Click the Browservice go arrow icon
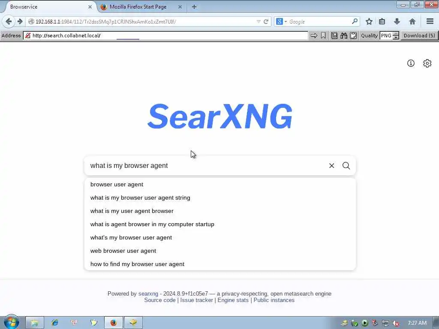 (314, 36)
